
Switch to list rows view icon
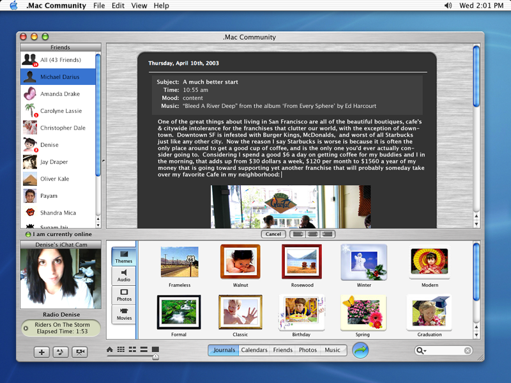click(144, 349)
